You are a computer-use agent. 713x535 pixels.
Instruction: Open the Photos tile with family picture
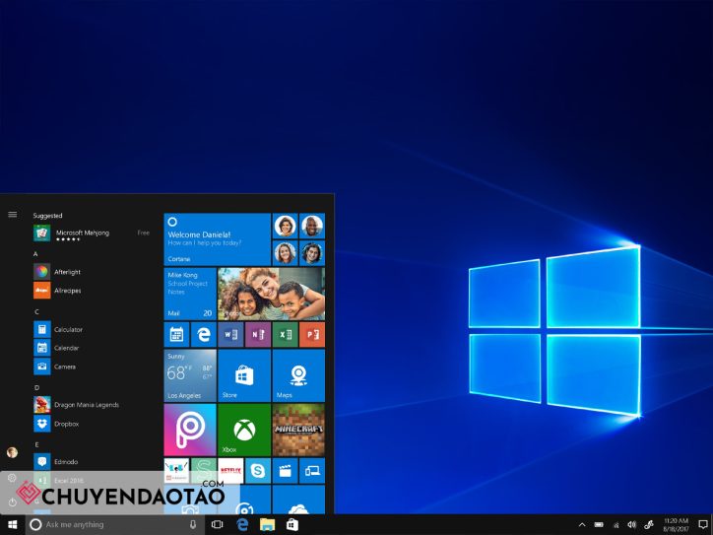272,294
